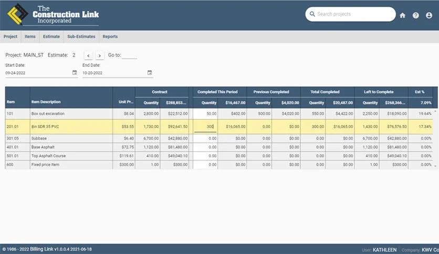
Task: Click the search magnifier icon
Action: pos(312,14)
